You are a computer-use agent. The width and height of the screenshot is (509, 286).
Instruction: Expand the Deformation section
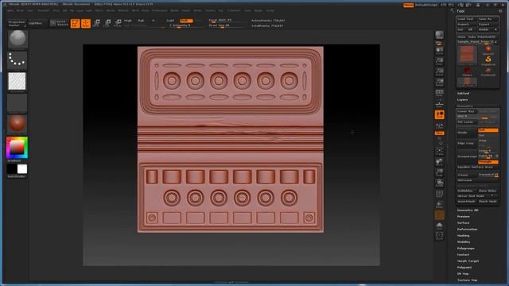click(467, 230)
